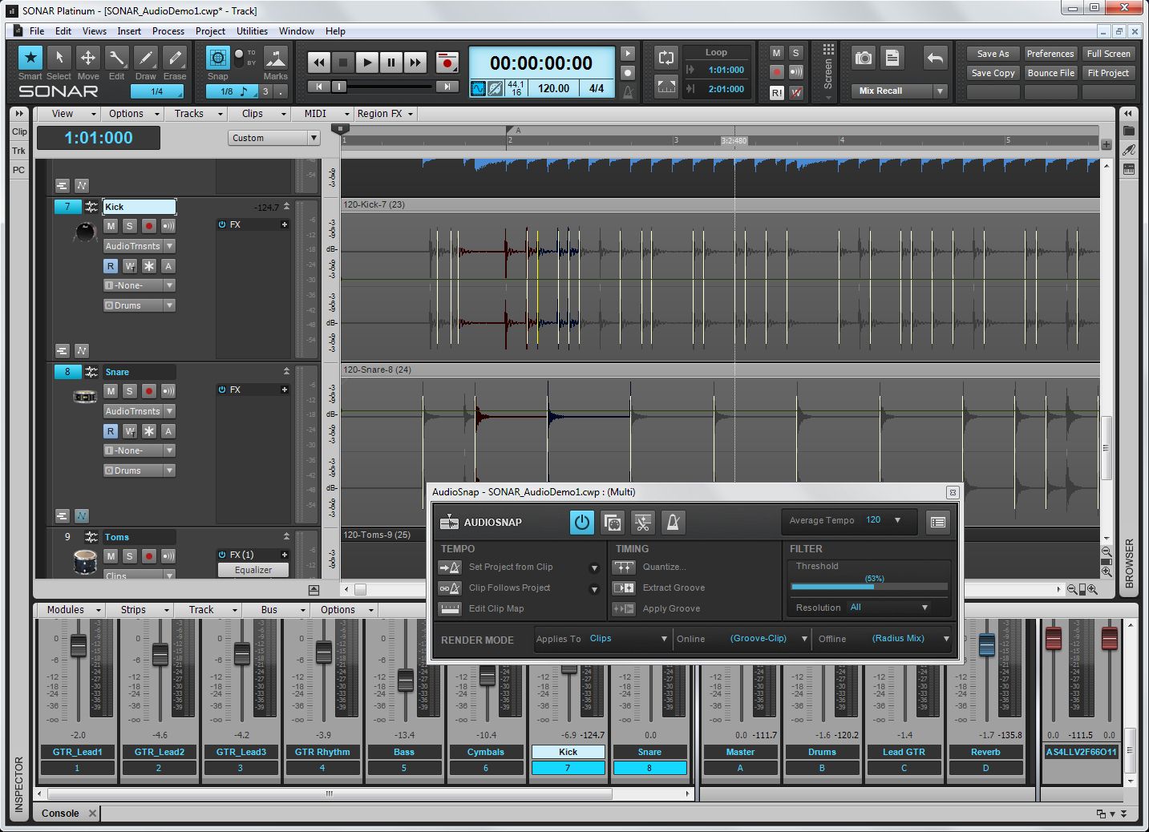Image resolution: width=1149 pixels, height=832 pixels.
Task: Open the AudioSnap options list icon
Action: point(937,523)
